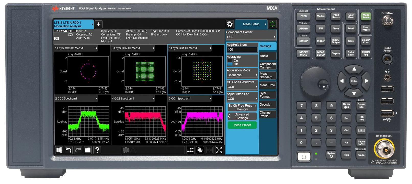The width and height of the screenshot is (412, 184).
Task: Open the system settings gear icon
Action: coord(230,24)
